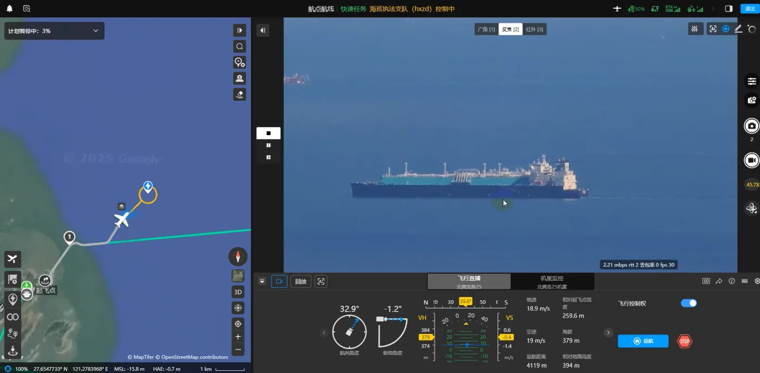This screenshot has height=373, width=760.
Task: Select four-pane grid layout
Action: tap(268, 157)
